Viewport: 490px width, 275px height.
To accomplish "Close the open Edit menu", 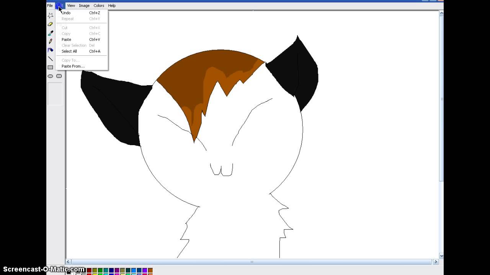I will (60, 6).
